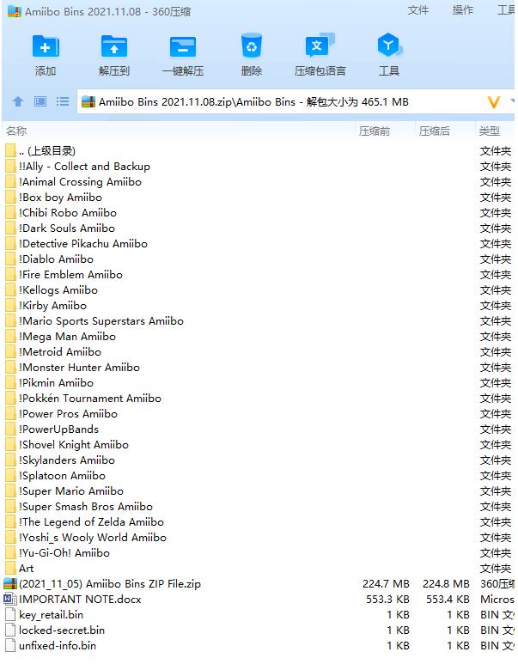The image size is (518, 664).
Task: Switch to list view icon
Action: coord(63,101)
